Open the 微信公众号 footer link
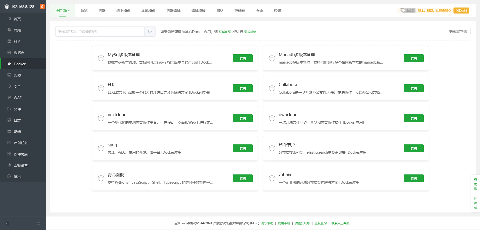Viewport: 480px width, 230px height. [302, 223]
